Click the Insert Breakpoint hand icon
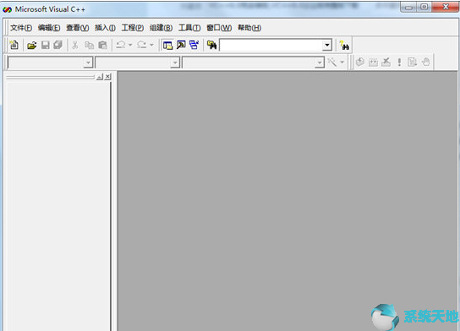The height and width of the screenshot is (331, 460). coord(425,62)
